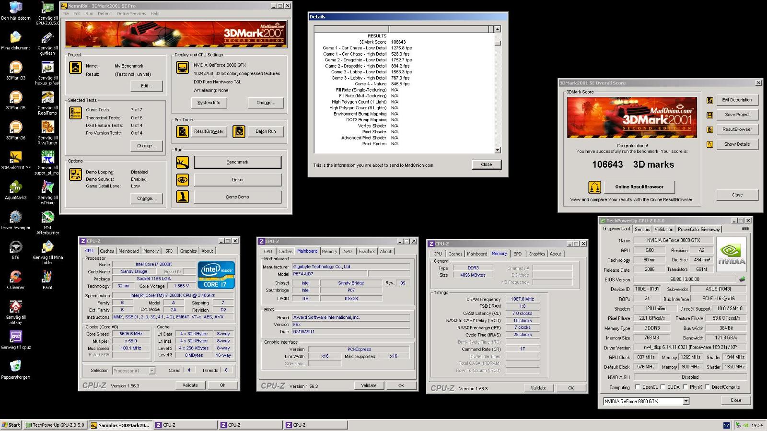Click the Benchmark runner icon in Run section
The height and width of the screenshot is (431, 767).
[x=183, y=163]
